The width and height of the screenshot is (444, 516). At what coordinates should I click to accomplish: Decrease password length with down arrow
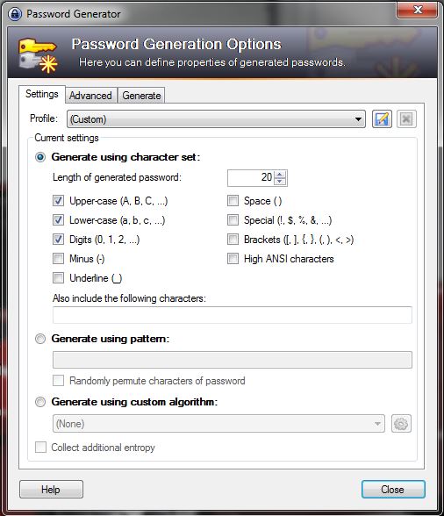(x=280, y=181)
